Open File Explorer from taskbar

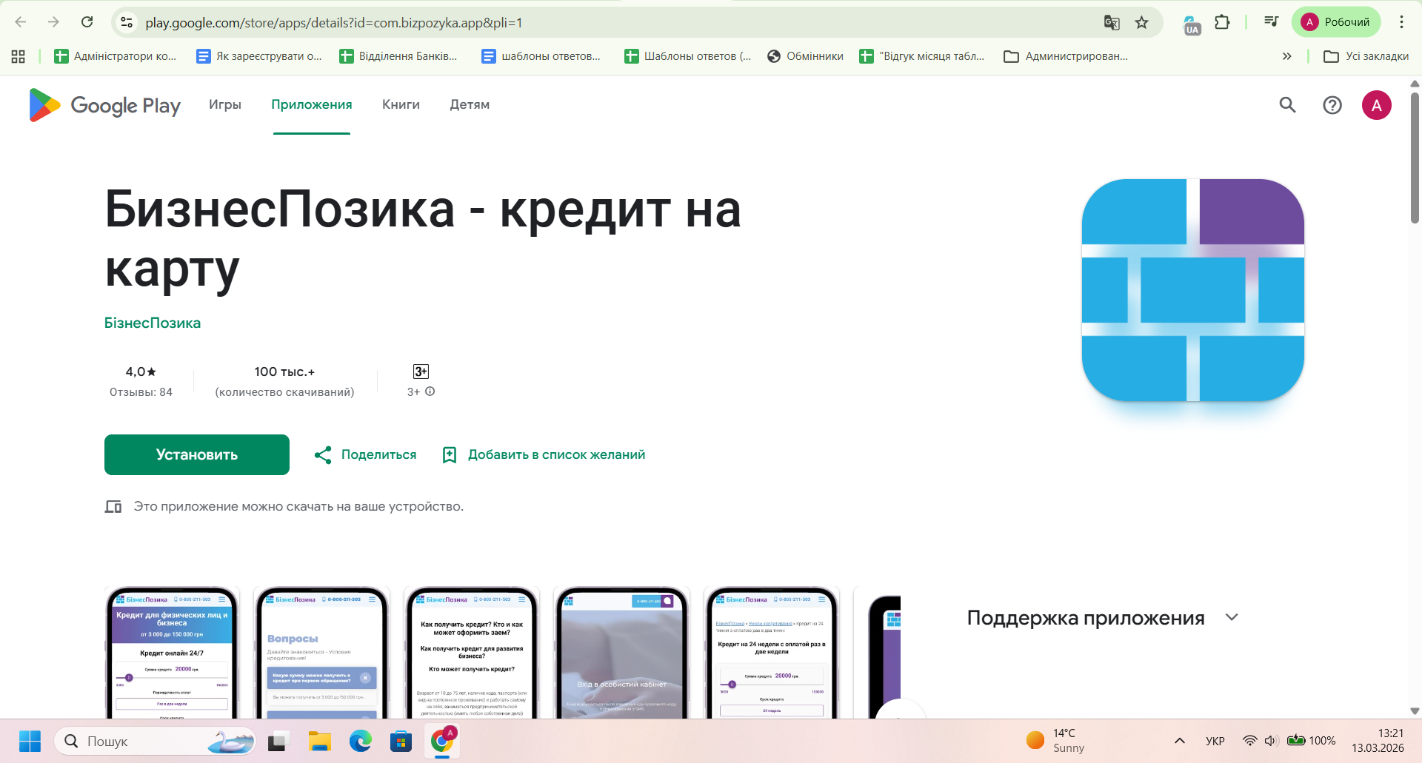tap(320, 741)
